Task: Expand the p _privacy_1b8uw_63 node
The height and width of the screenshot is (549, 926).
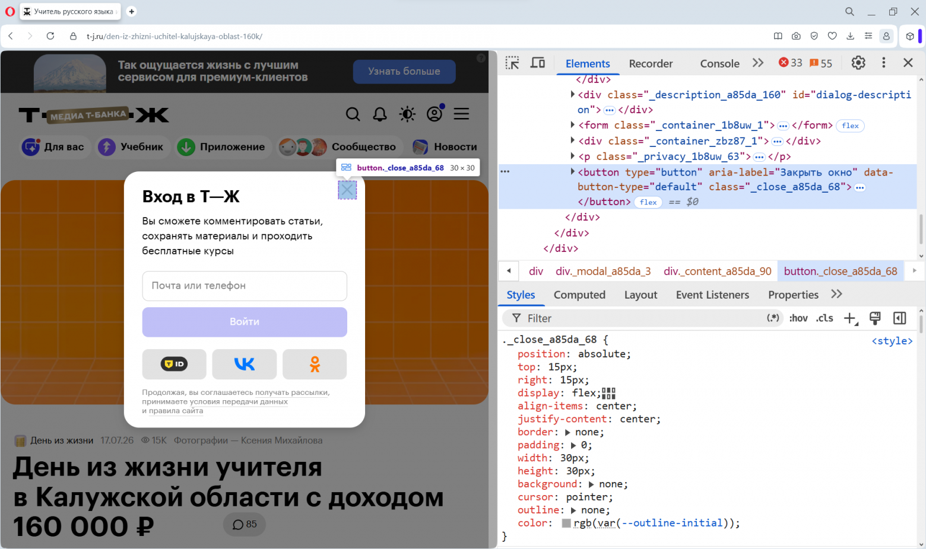Action: tap(572, 156)
